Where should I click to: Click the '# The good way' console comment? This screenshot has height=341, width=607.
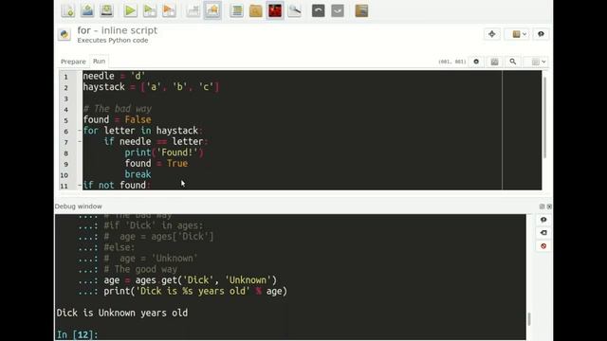tap(140, 269)
